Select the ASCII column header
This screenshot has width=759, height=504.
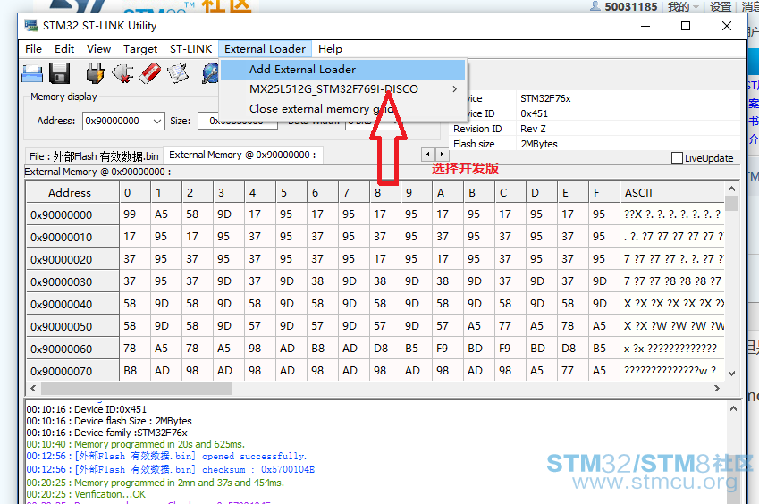click(x=672, y=192)
